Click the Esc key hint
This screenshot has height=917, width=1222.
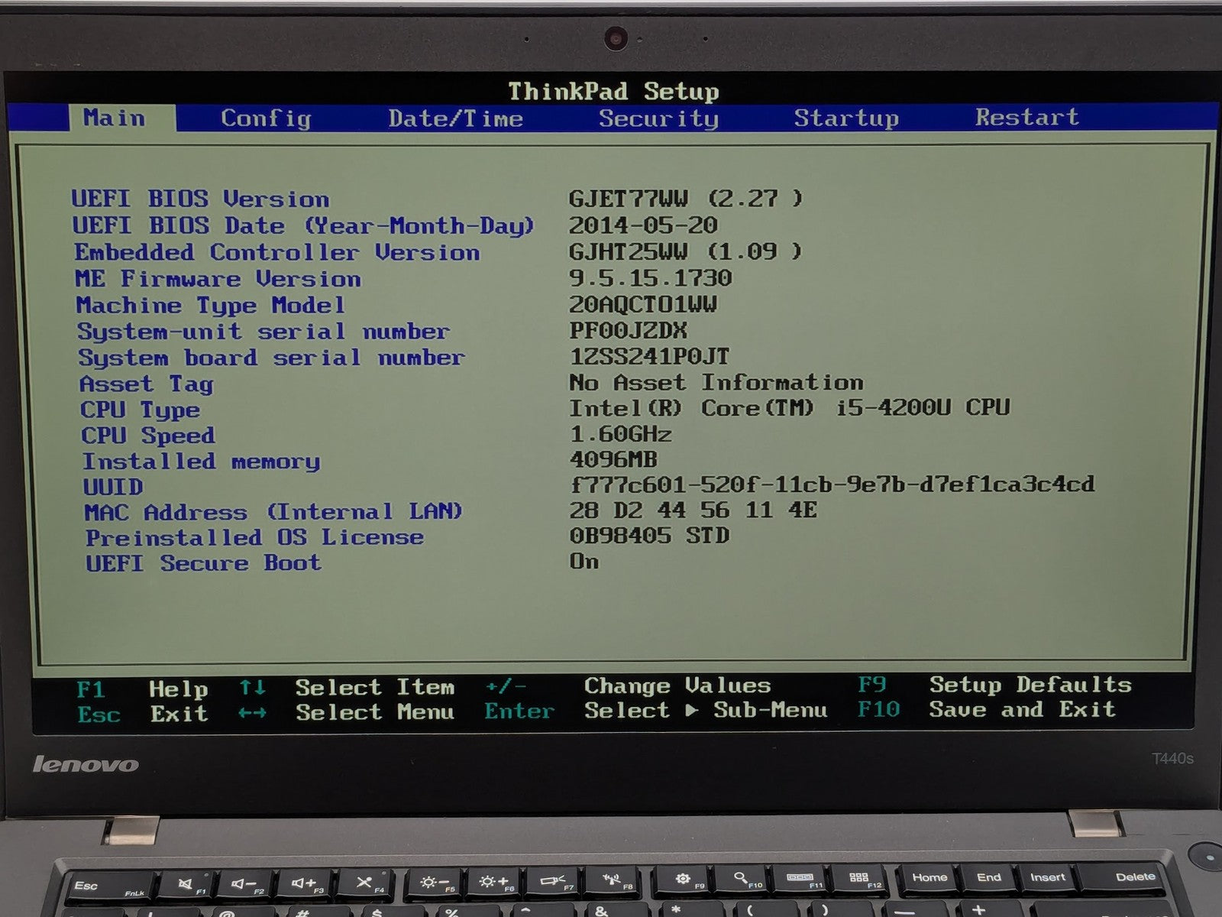(x=99, y=714)
